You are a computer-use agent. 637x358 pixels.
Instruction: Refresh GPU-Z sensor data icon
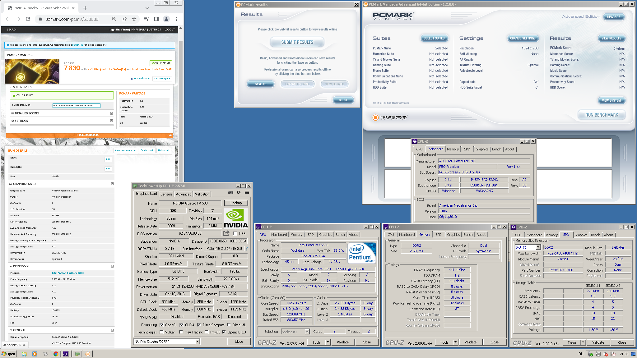point(239,193)
